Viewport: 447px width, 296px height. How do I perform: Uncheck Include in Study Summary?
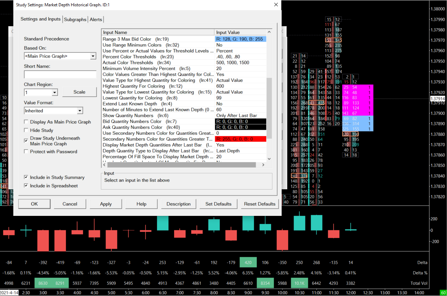click(x=26, y=178)
